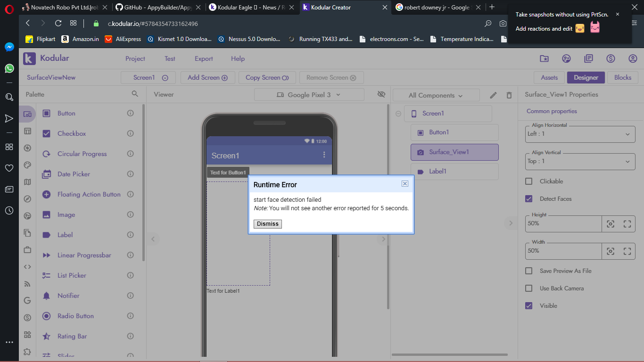This screenshot has width=644, height=362.
Task: Open WhatsApp in the Opera sidebar
Action: [x=9, y=68]
